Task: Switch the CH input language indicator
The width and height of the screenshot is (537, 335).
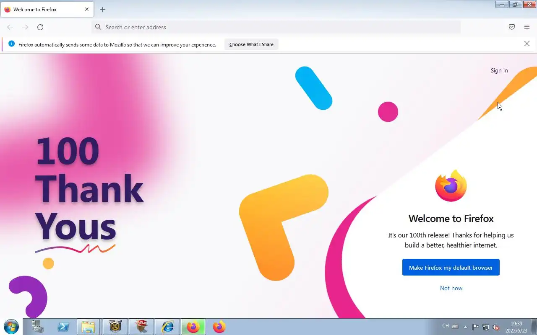Action: click(446, 326)
